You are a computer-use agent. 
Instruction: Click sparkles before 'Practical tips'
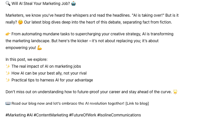coord(8,80)
